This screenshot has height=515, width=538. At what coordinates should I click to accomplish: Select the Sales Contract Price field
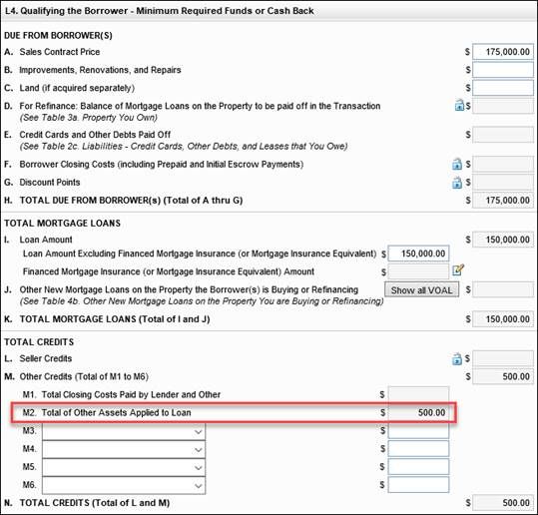pyautogui.click(x=503, y=52)
